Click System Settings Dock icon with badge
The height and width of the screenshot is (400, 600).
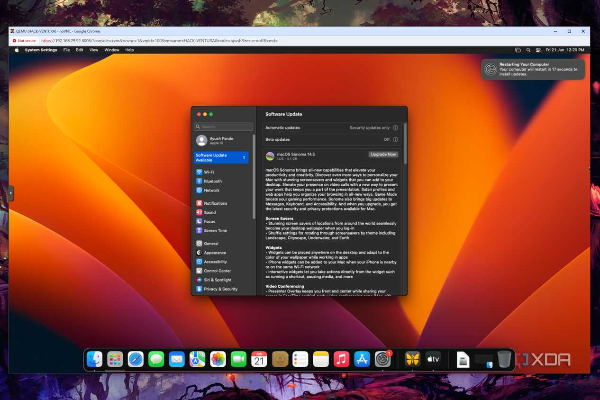tap(383, 359)
